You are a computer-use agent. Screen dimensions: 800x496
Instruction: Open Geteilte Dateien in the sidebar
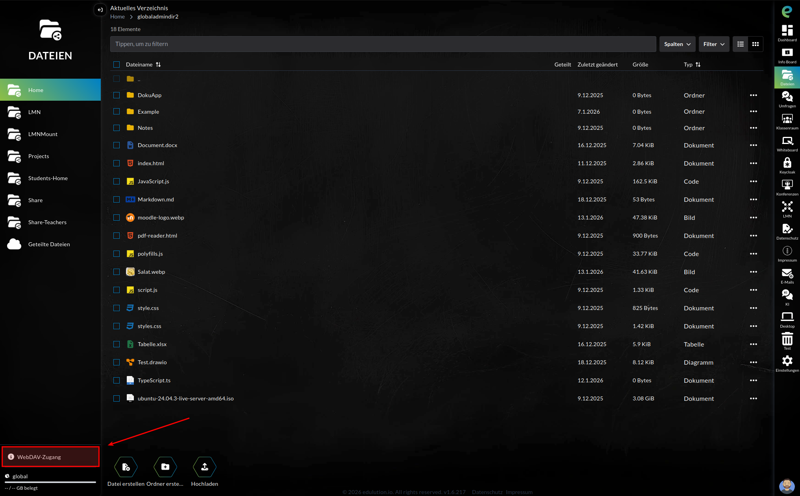click(x=49, y=244)
